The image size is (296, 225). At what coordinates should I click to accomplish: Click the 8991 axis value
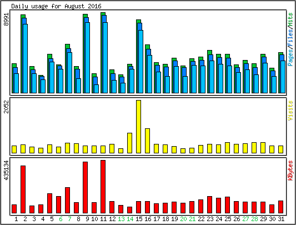(x=7, y=19)
